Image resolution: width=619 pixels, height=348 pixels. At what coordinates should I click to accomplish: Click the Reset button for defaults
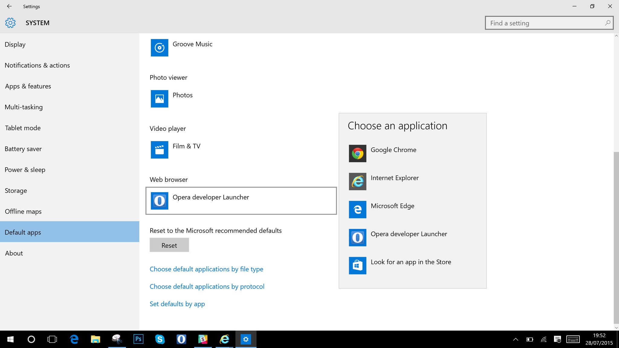point(169,245)
